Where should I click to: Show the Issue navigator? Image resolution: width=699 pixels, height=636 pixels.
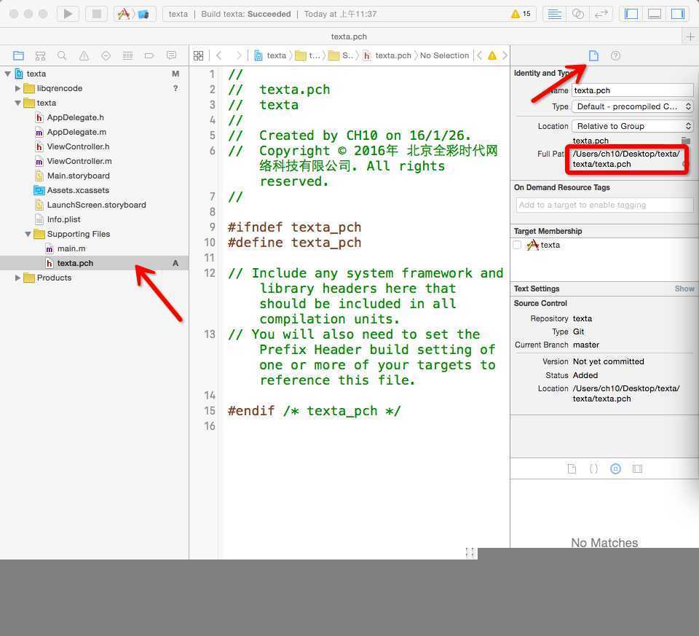(84, 56)
